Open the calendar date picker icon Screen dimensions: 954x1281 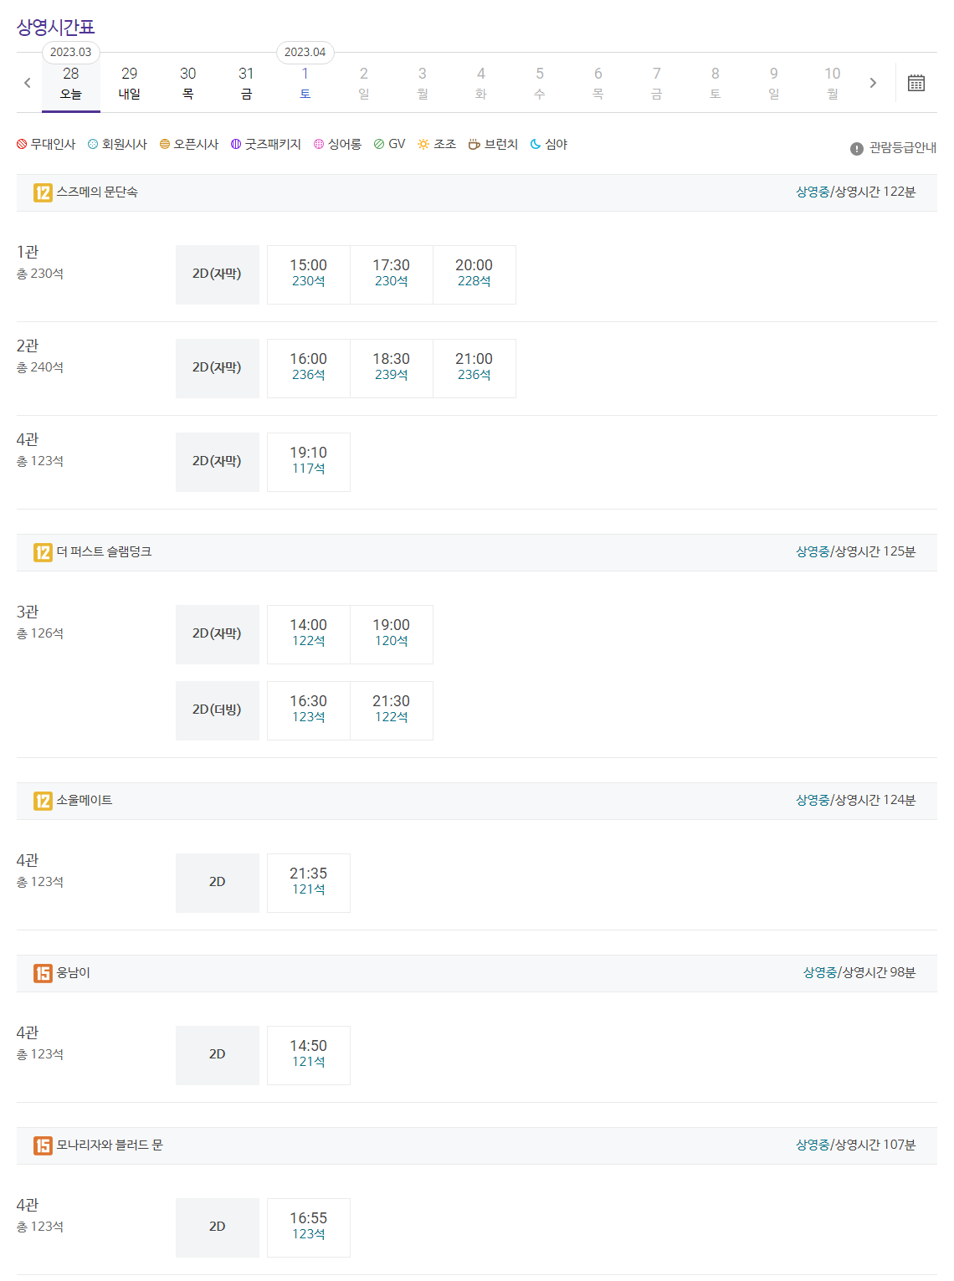pyautogui.click(x=916, y=83)
